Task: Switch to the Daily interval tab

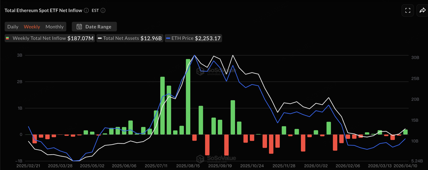Action: coord(13,27)
